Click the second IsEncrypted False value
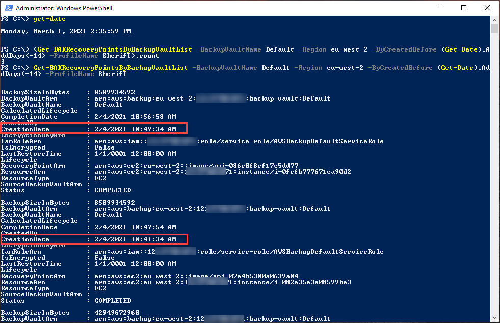 click(x=104, y=258)
